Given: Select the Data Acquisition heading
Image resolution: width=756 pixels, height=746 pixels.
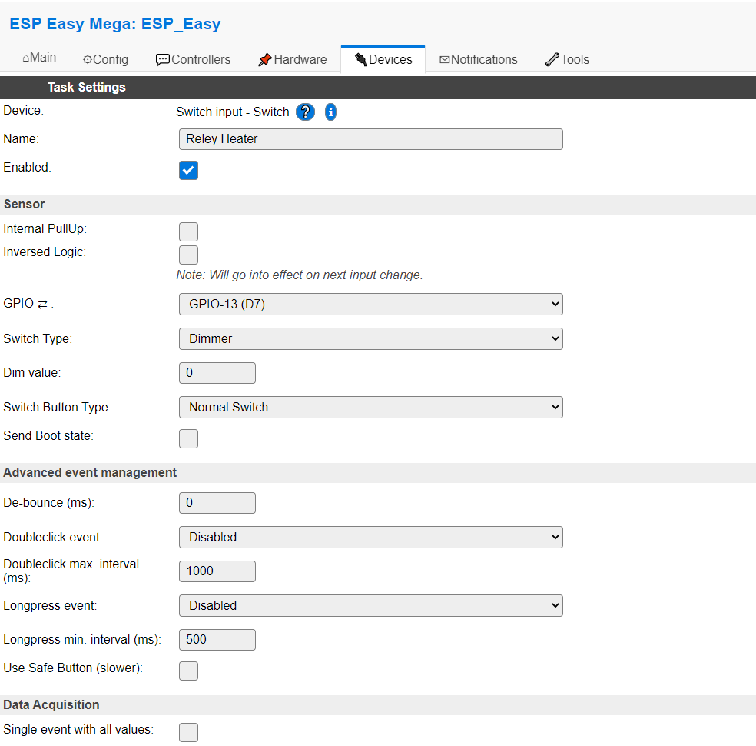Looking at the screenshot, I should [x=51, y=704].
